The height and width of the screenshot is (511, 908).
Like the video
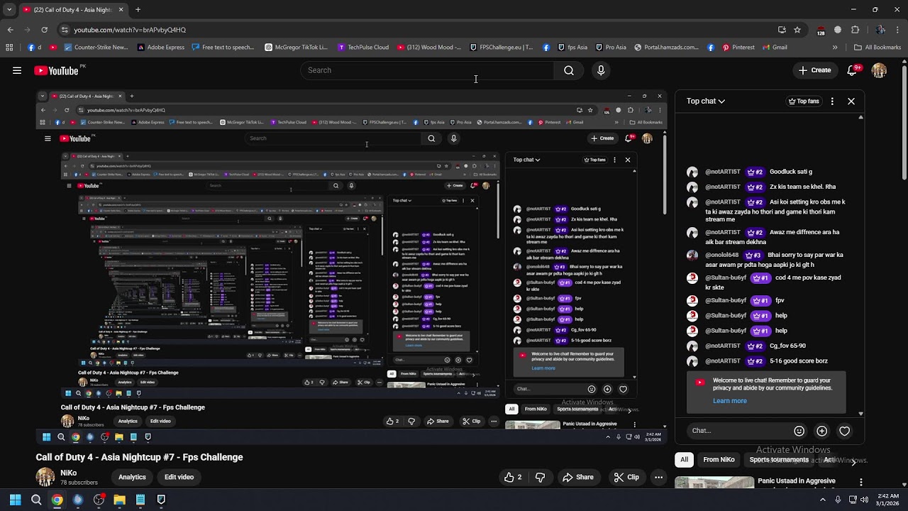click(513, 478)
